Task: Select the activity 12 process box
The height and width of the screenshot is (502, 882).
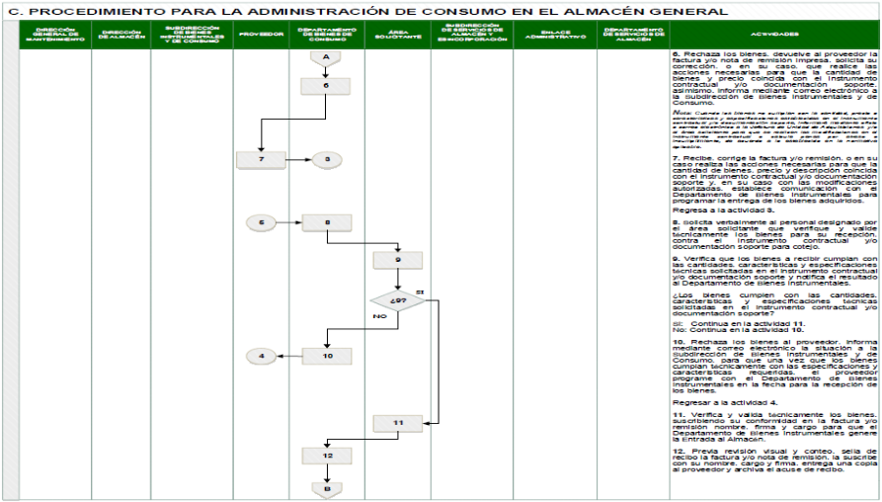Action: (x=325, y=457)
